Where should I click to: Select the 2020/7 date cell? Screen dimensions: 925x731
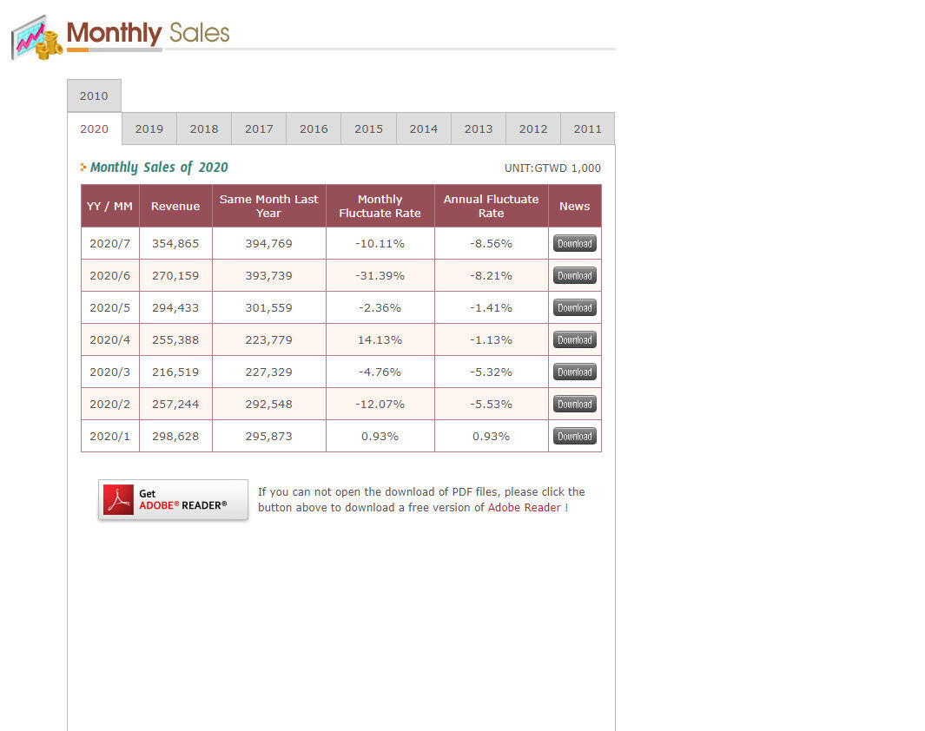[x=109, y=243]
